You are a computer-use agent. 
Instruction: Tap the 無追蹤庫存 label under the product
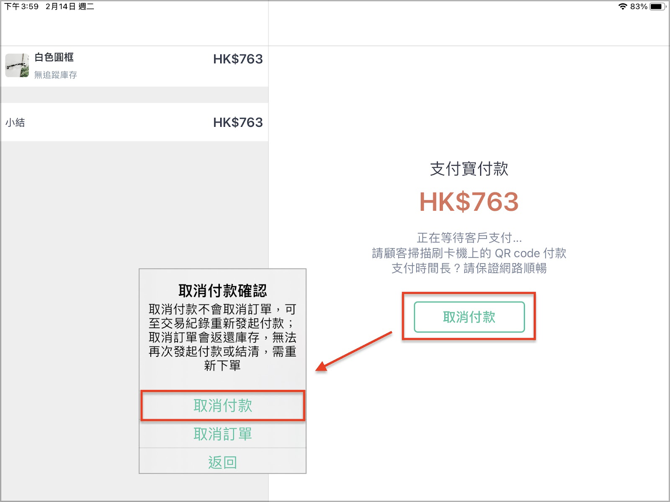coord(56,75)
